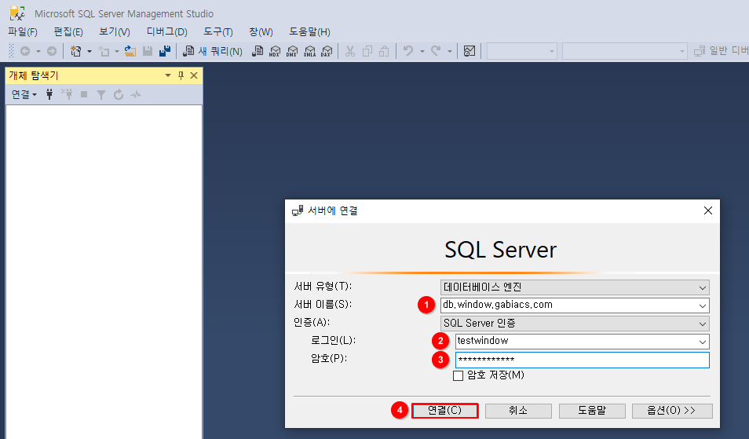Expand the Undo history dropdown arrow
749x439 pixels.
click(422, 51)
